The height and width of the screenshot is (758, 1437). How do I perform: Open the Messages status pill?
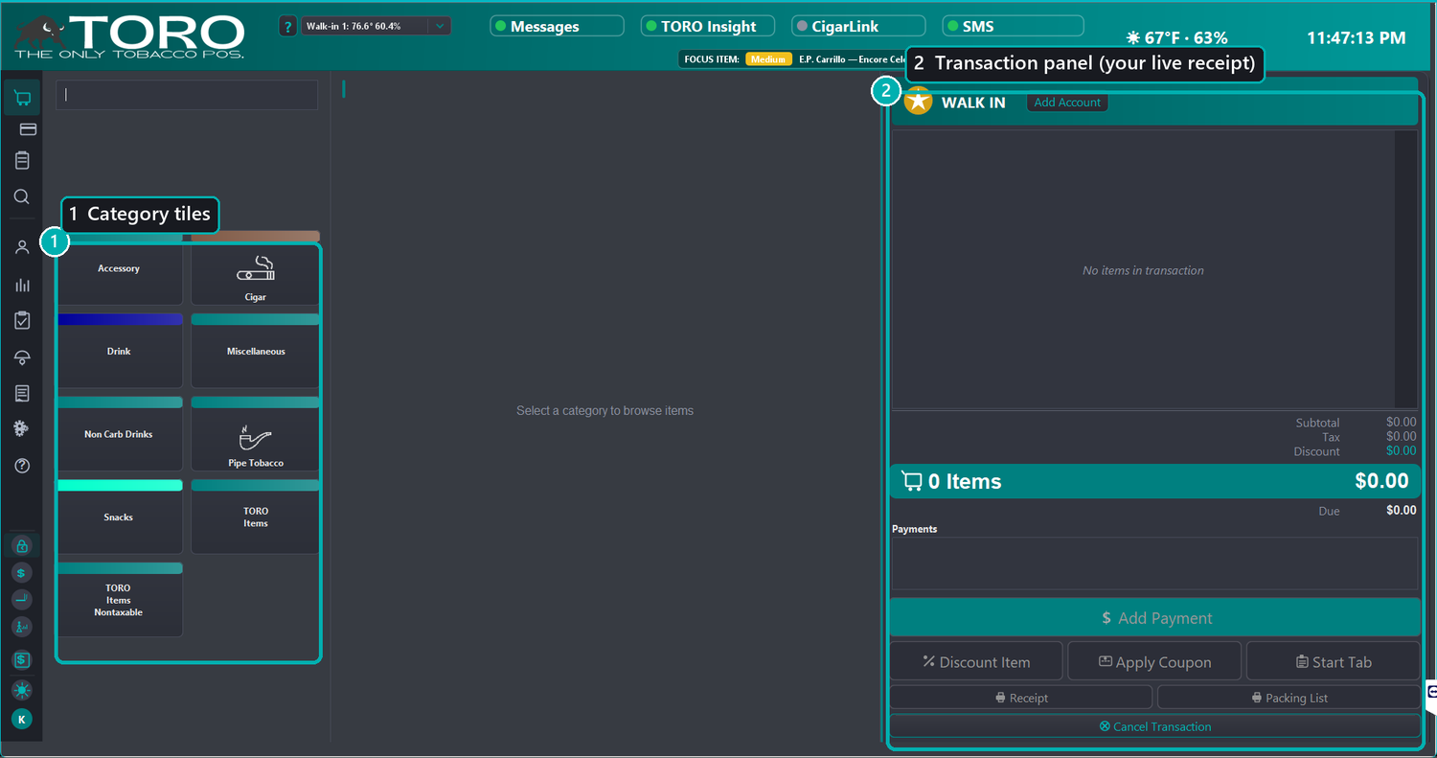[x=557, y=26]
